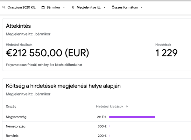Click the purple Magyarország spending bar

132,117
